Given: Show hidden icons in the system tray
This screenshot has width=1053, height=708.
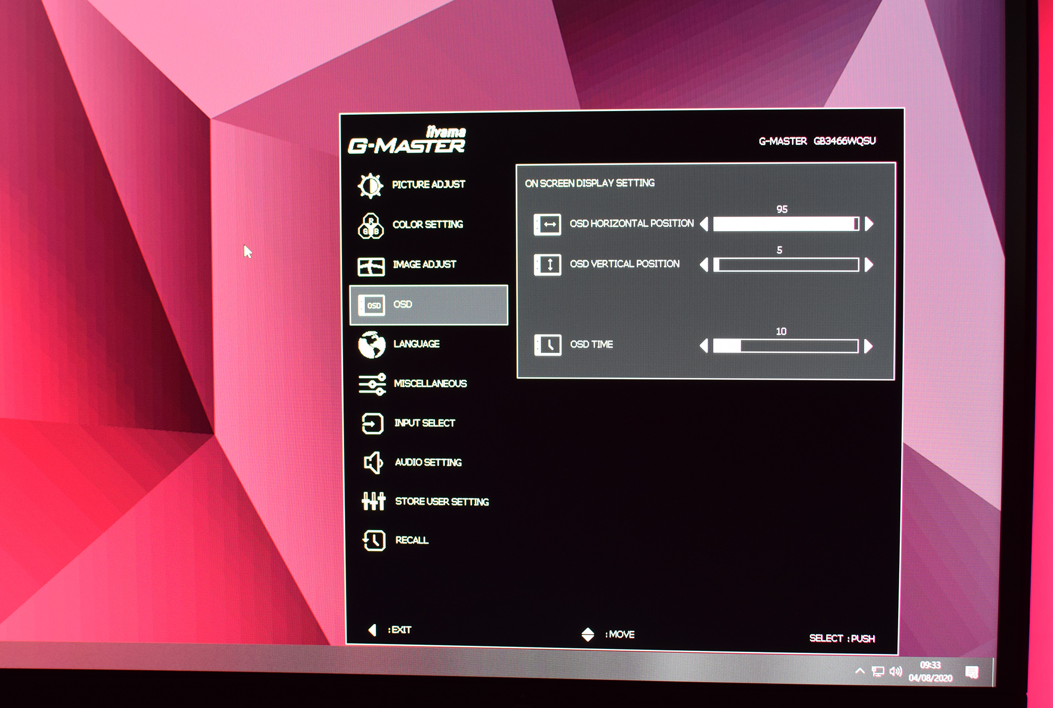Looking at the screenshot, I should coord(859,671).
